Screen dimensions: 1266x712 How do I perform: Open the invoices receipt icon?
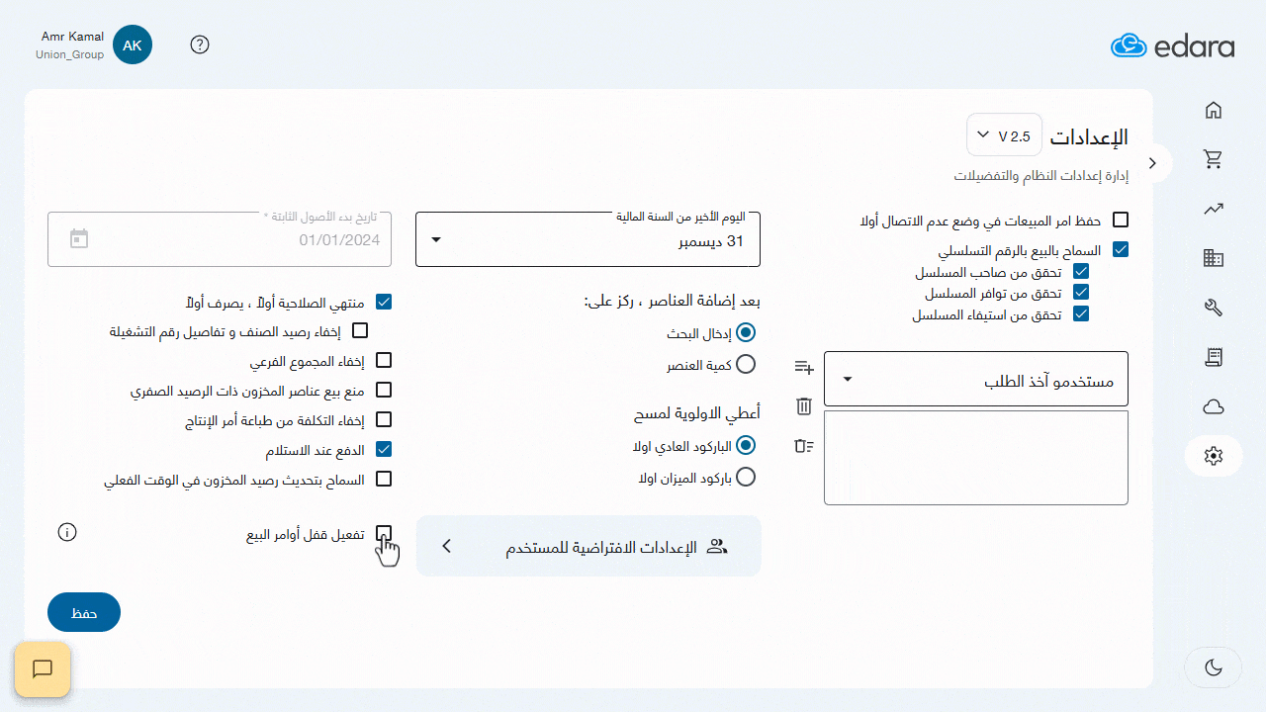point(1214,357)
